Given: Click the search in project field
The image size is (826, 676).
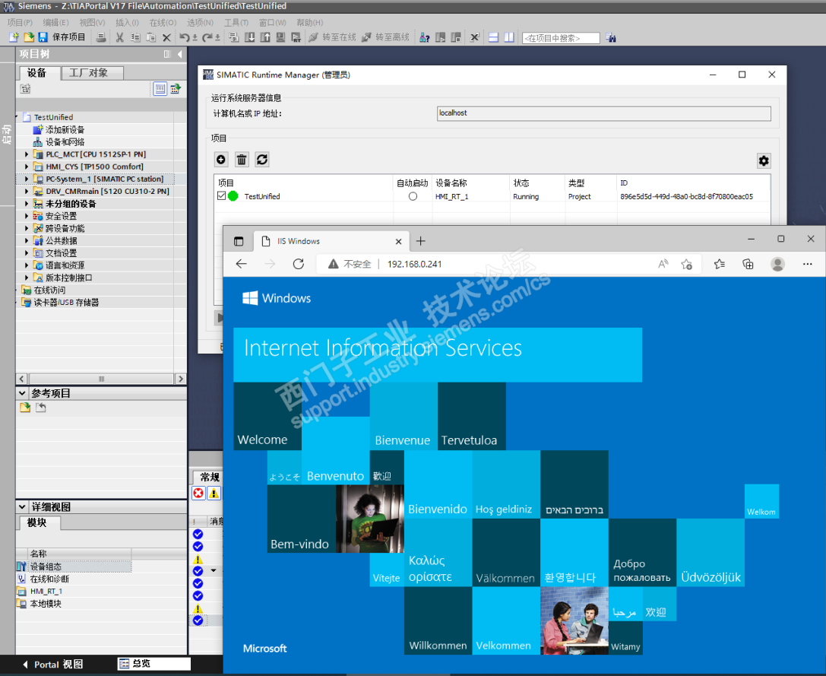Looking at the screenshot, I should point(561,38).
